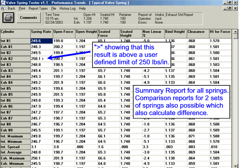This screenshot has width=240, height=168.
Task: Select the Exh. Minimum row header
Action: click(x=15, y=164)
